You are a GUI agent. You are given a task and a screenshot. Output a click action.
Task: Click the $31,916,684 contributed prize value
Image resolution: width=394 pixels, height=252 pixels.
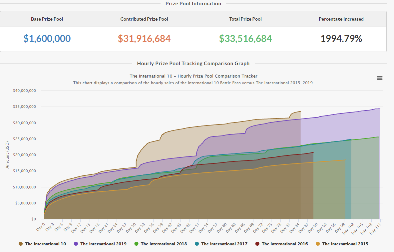tap(144, 38)
